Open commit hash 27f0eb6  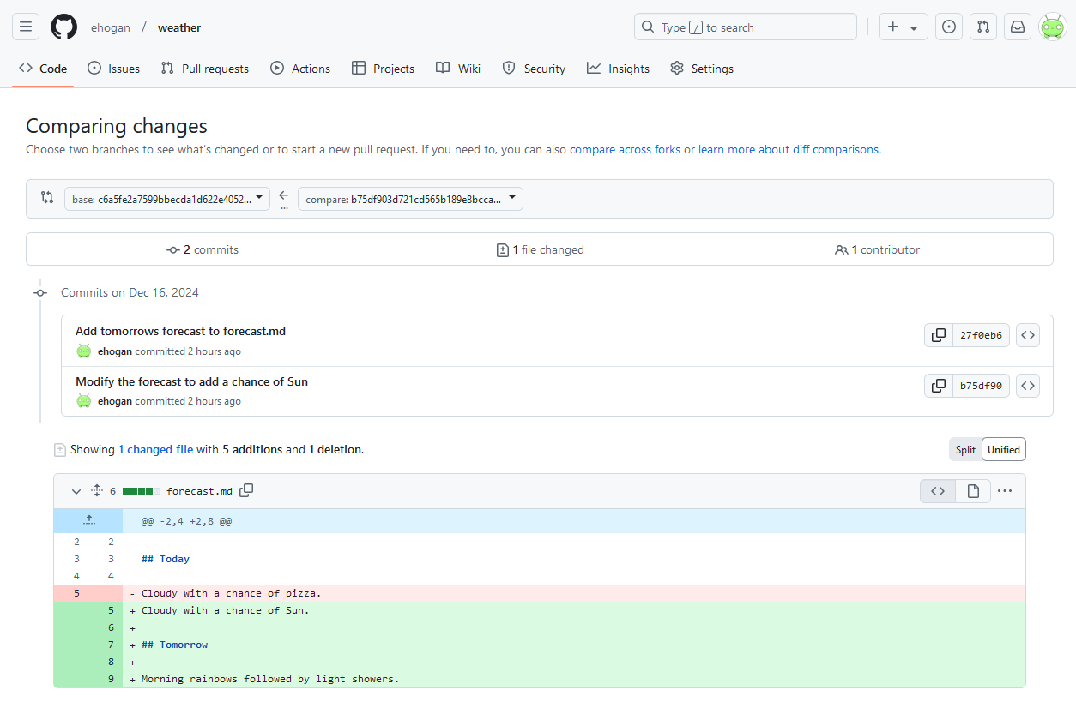pos(981,335)
